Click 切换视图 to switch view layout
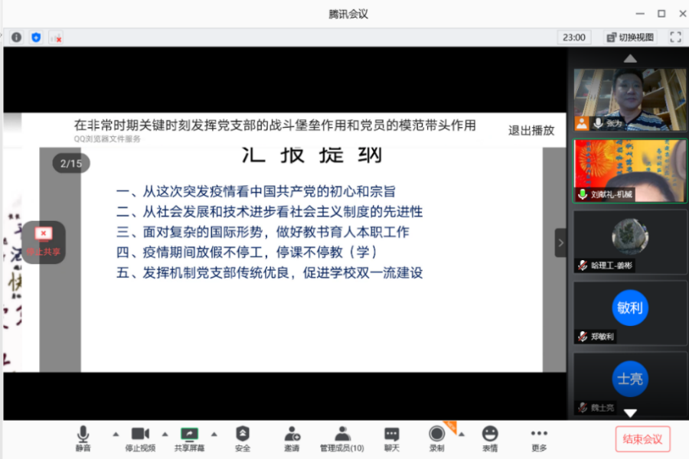Image resolution: width=689 pixels, height=459 pixels. [x=631, y=37]
